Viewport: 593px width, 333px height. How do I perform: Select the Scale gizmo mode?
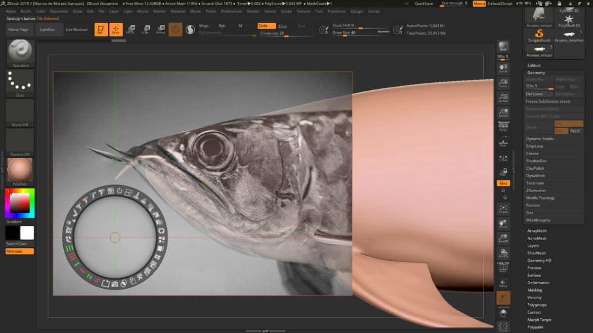145,30
